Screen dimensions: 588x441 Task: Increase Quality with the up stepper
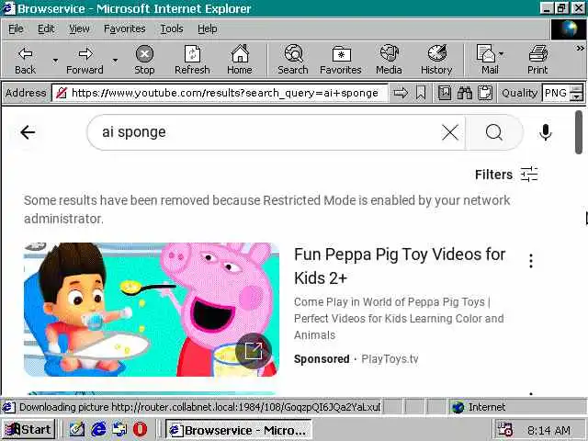click(577, 89)
